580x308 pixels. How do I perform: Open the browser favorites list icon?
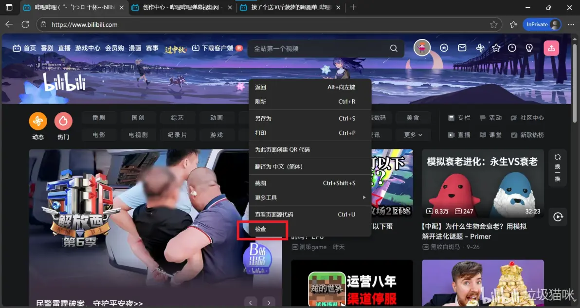coord(513,24)
